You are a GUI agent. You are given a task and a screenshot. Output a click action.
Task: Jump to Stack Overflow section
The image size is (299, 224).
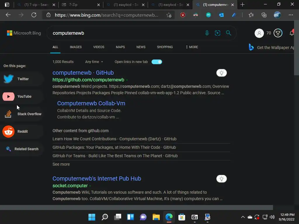point(21,114)
